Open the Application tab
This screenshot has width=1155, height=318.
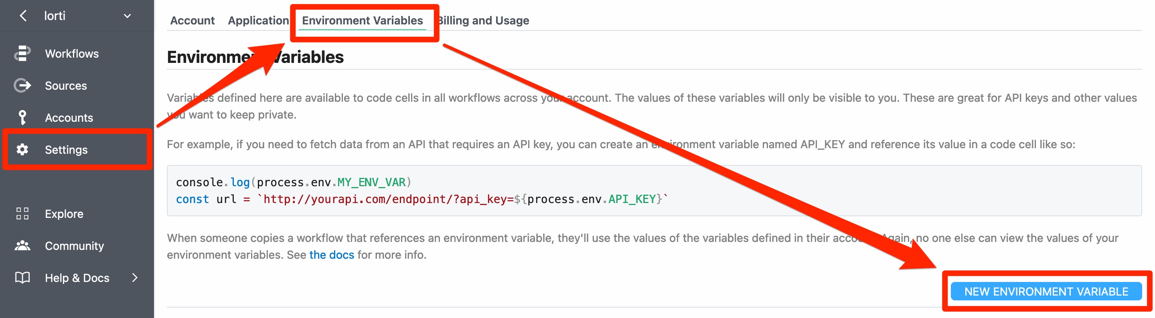pos(258,20)
